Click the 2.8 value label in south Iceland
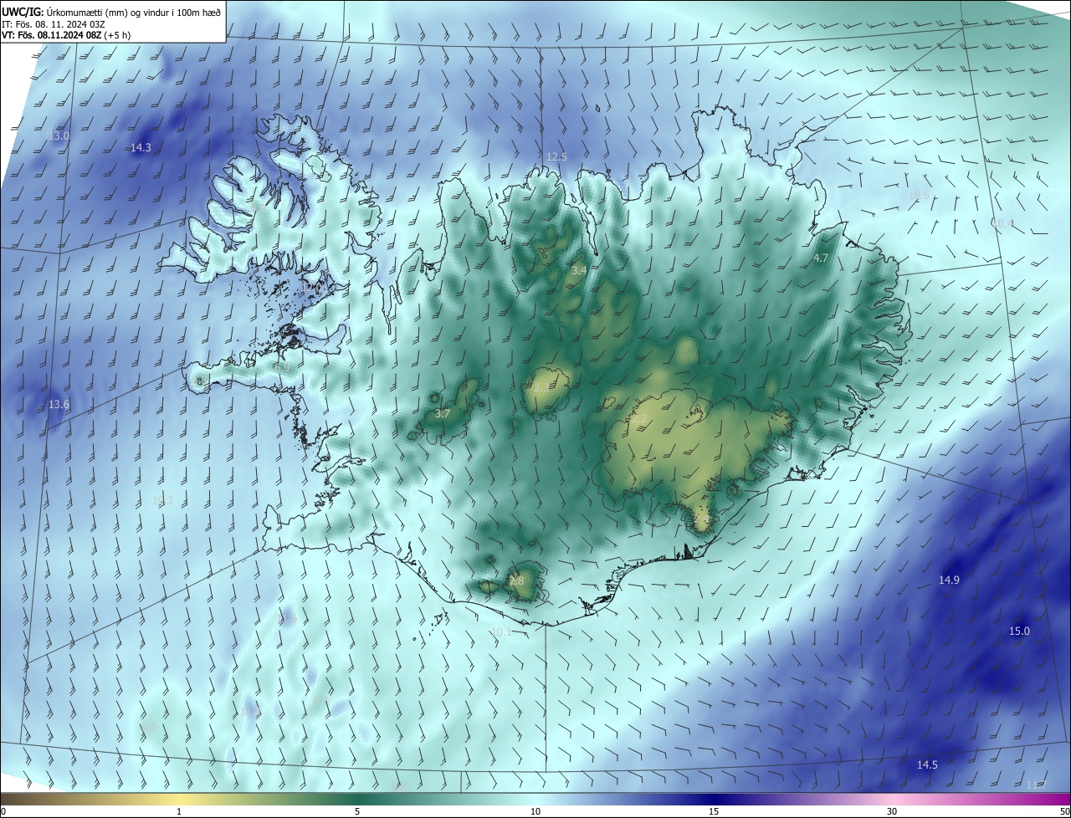Viewport: 1071px width, 818px height. (516, 580)
